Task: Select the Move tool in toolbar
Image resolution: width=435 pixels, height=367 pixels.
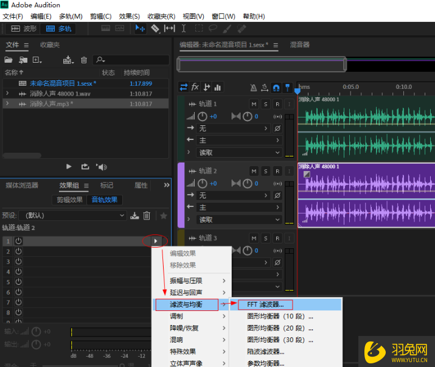Action: (140, 29)
